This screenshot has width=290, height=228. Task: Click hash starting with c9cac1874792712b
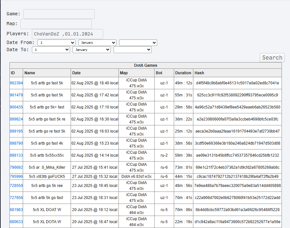(x=238, y=176)
